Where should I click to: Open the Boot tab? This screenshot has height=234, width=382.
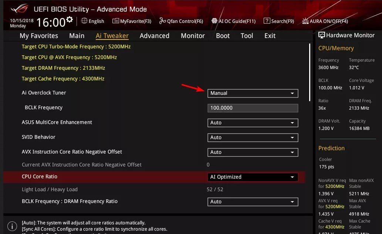point(223,36)
